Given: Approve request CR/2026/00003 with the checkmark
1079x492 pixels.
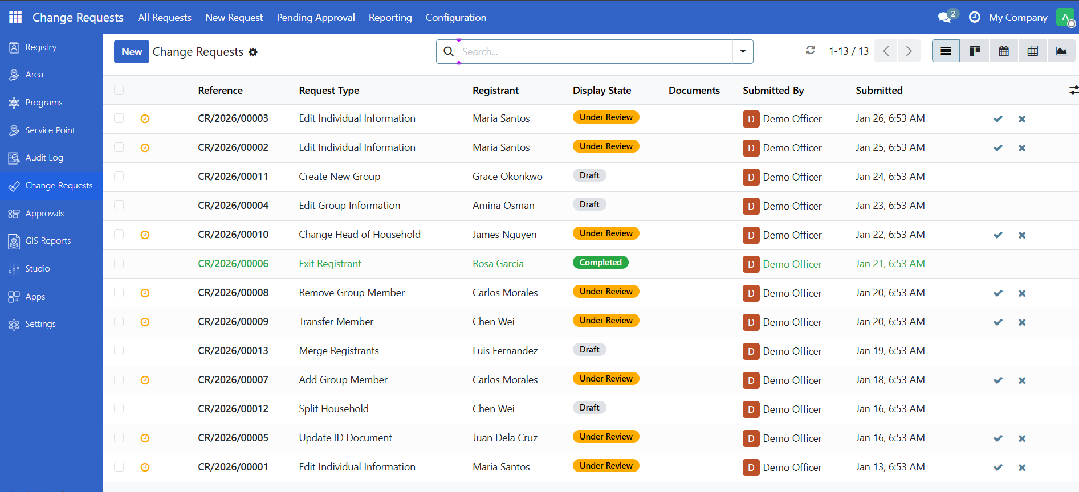Looking at the screenshot, I should (x=998, y=119).
